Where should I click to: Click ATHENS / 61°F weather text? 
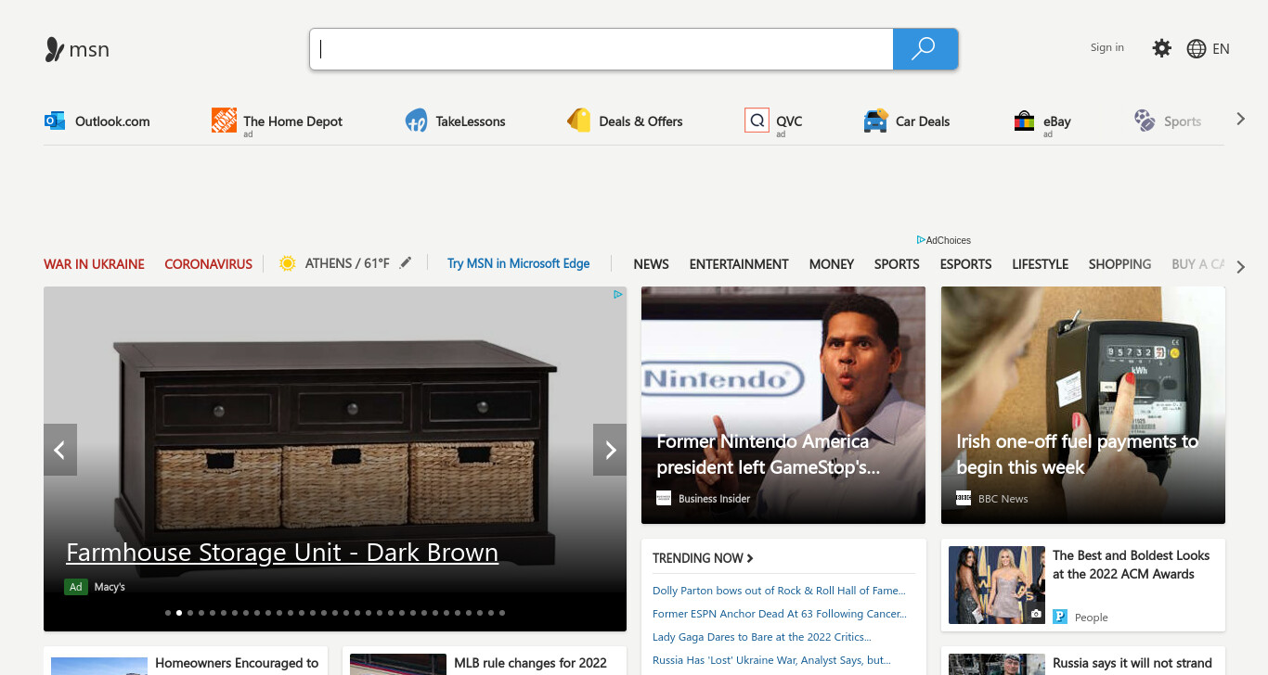[x=347, y=263]
